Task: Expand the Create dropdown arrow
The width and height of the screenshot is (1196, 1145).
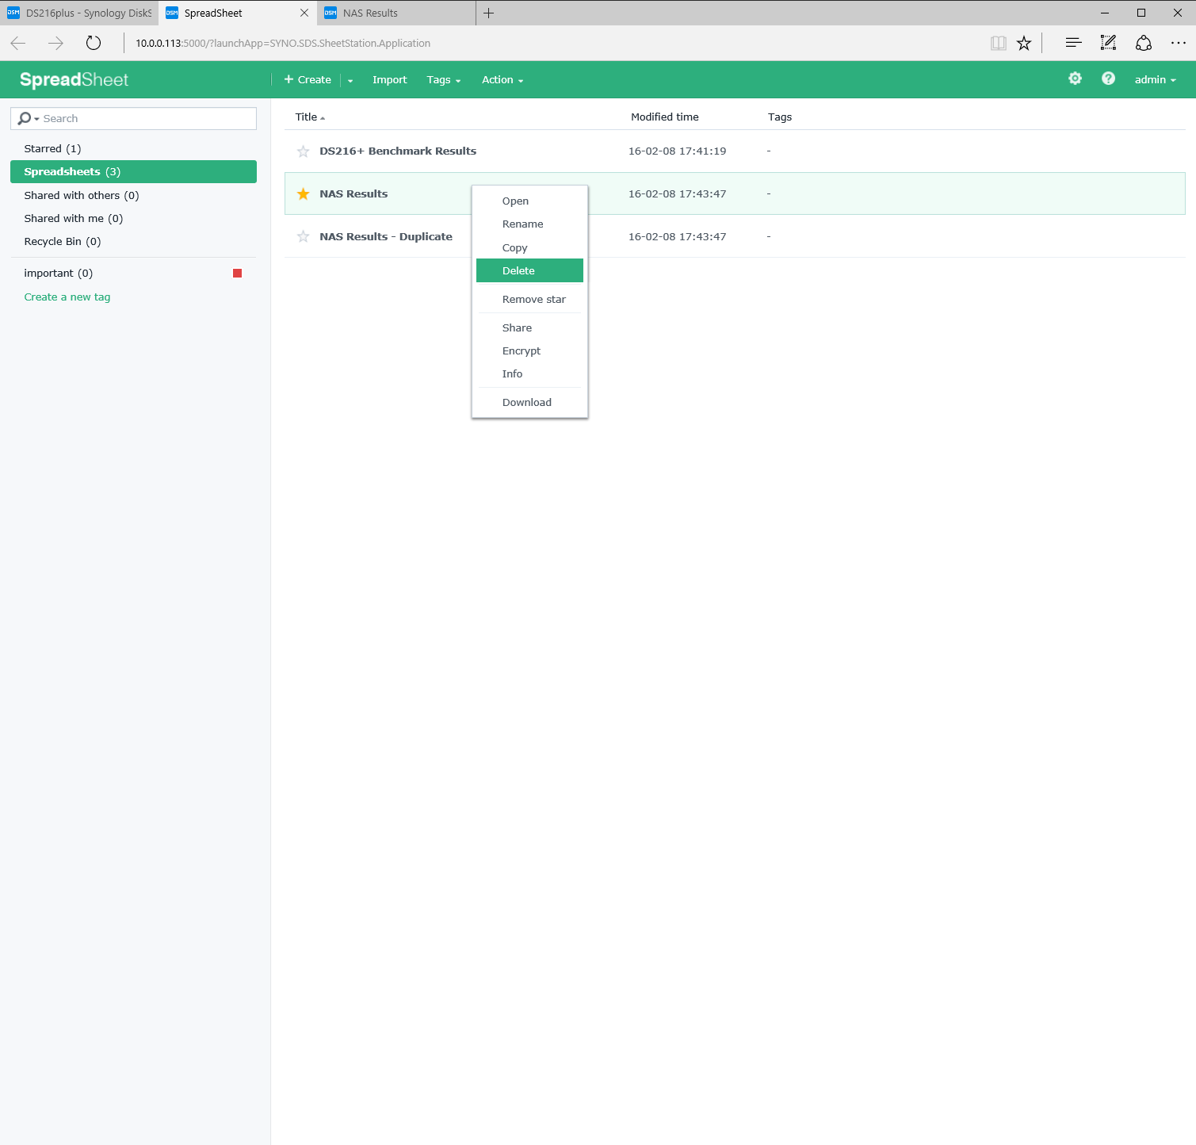Action: point(350,80)
